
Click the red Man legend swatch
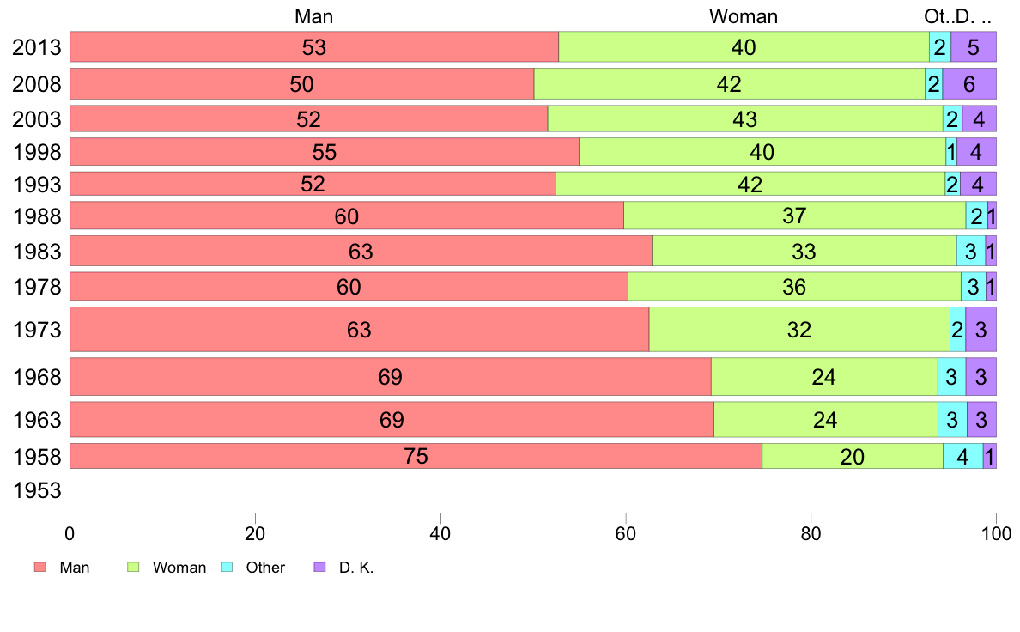click(39, 568)
